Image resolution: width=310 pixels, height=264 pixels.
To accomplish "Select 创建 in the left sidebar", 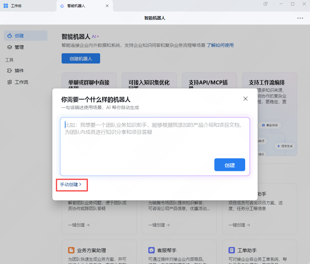I will tap(26, 36).
